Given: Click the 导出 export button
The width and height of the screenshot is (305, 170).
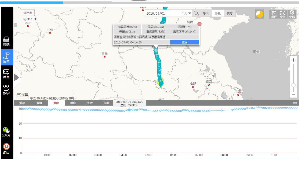Looking at the screenshot, I should coord(206,13).
